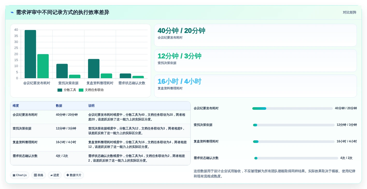Click the footnote text starting 这些数据用于设计企业试用验收
Image resolution: width=367 pixels, height=189 pixels.
point(275,174)
